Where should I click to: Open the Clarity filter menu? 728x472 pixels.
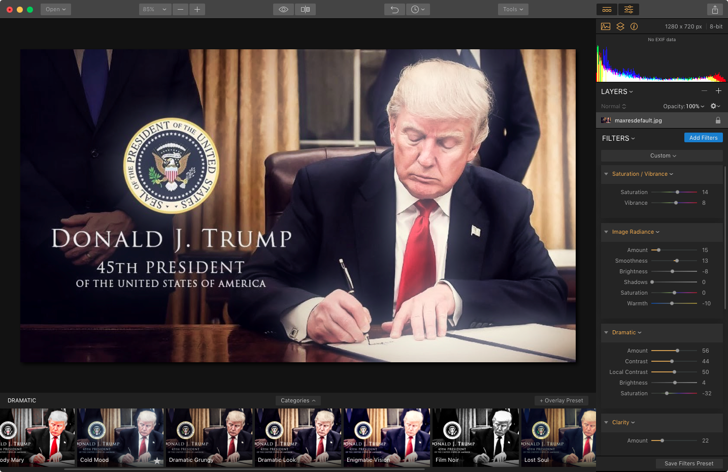click(623, 422)
